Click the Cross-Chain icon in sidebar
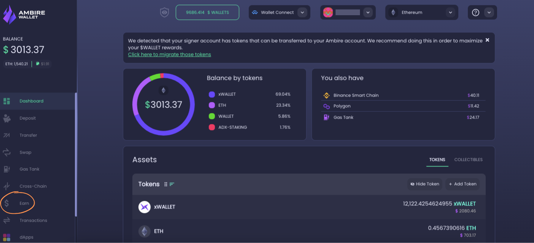The width and height of the screenshot is (534, 243). point(7,186)
